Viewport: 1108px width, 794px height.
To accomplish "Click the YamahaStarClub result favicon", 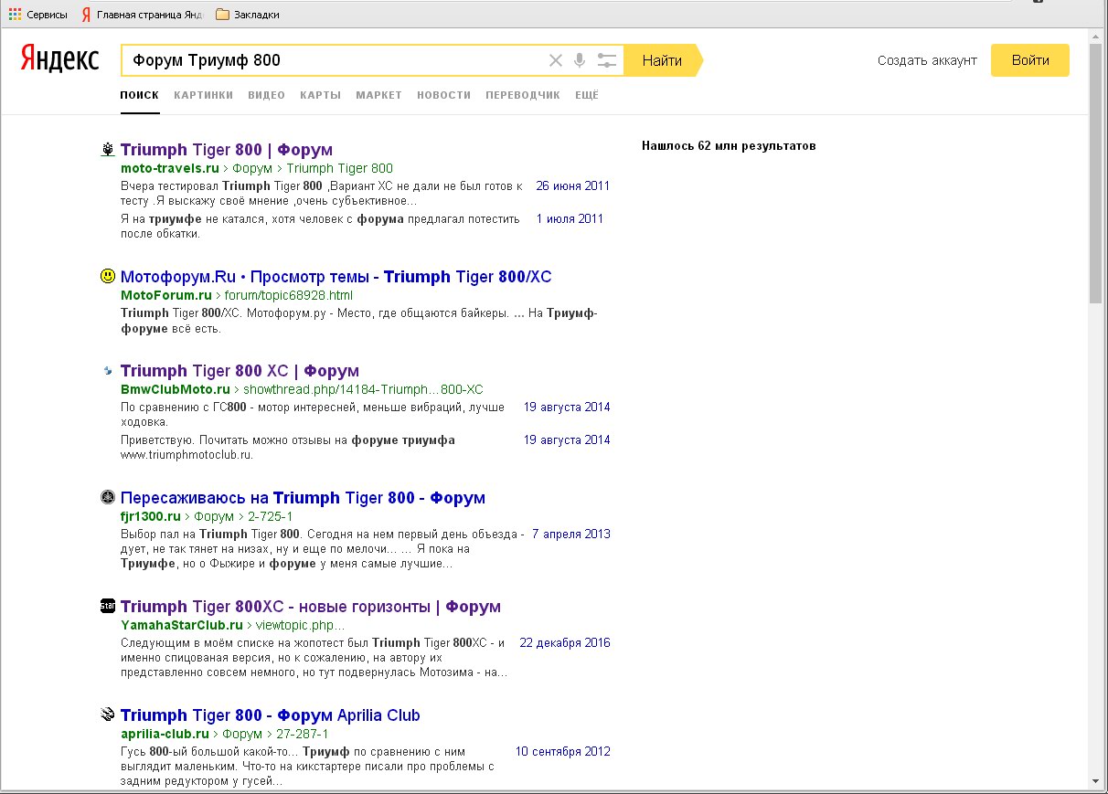I will (108, 606).
